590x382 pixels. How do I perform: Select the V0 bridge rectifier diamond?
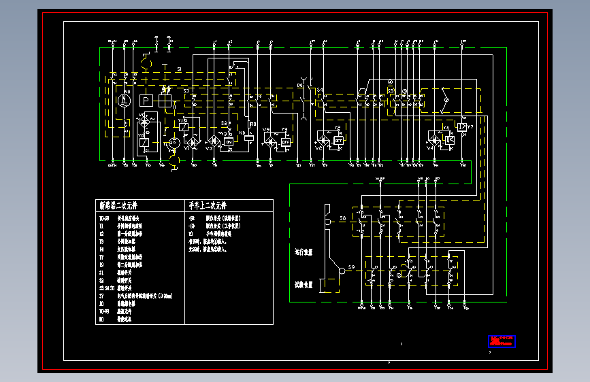pos(144,122)
